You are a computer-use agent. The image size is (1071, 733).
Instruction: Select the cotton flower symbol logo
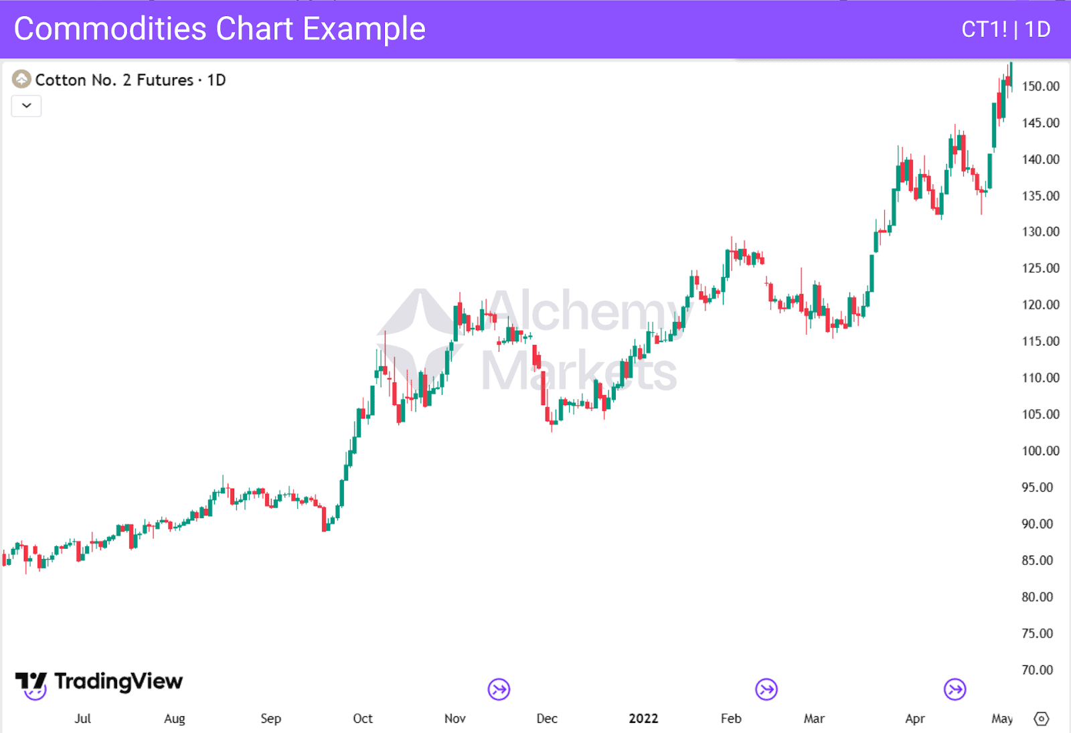coord(22,80)
